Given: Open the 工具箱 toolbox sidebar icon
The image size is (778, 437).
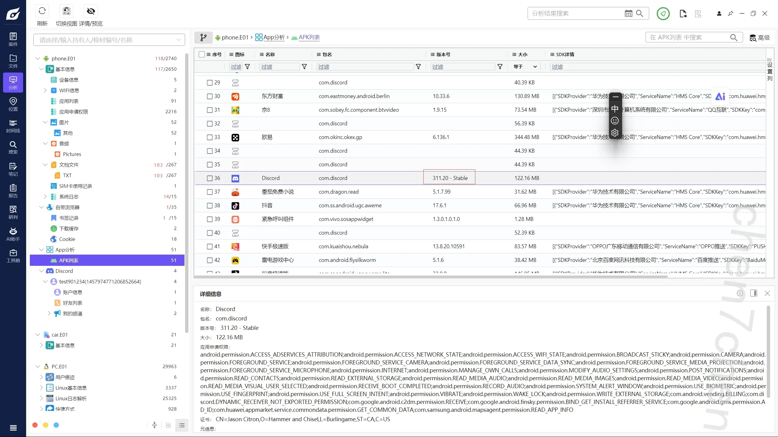Looking at the screenshot, I should (13, 256).
